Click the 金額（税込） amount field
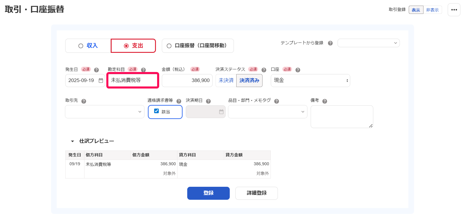This screenshot has width=466, height=221. (187, 81)
